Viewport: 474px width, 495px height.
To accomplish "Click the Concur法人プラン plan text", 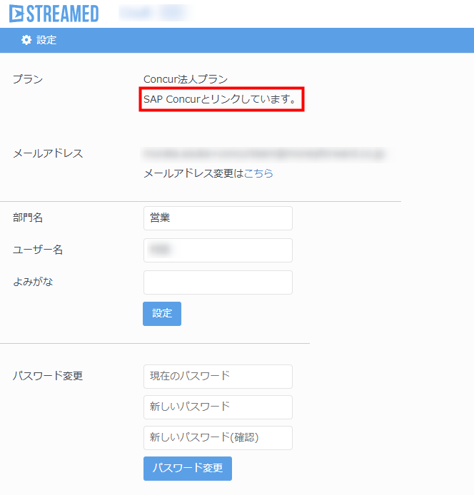I will 186,79.
